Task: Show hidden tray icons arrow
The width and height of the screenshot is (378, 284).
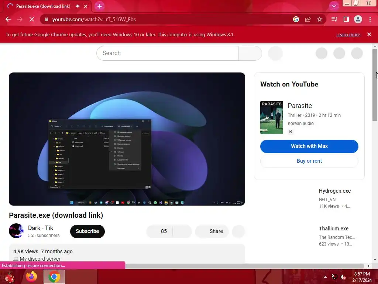Action: [325, 277]
